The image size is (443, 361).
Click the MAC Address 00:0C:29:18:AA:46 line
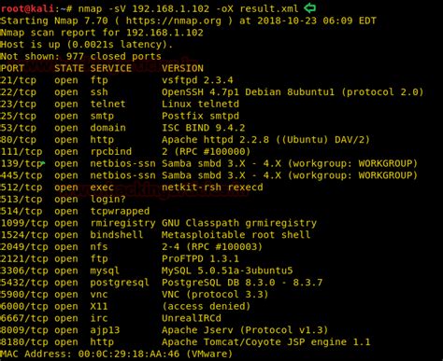117,354
